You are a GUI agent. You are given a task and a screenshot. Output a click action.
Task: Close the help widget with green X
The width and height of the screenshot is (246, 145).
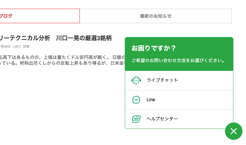point(234,131)
